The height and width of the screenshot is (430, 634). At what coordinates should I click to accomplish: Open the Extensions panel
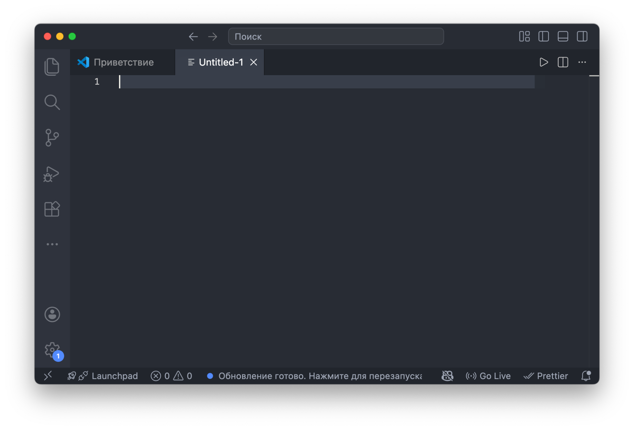(x=52, y=209)
